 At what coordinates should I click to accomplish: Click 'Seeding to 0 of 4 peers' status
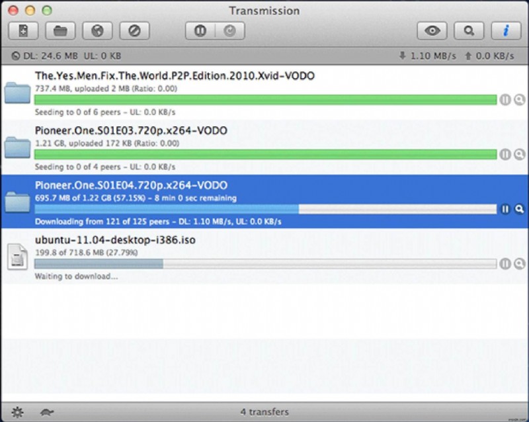(105, 167)
